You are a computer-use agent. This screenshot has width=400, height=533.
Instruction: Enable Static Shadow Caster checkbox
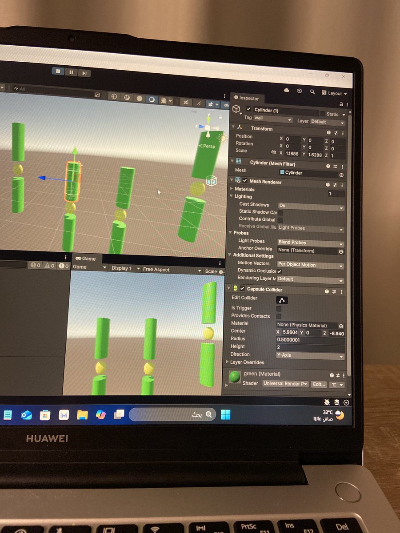(x=280, y=213)
